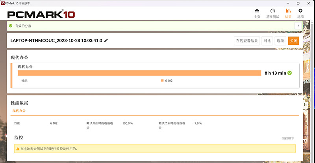Click the 性能数据 section heading
This screenshot has height=163, width=315.
[19, 103]
